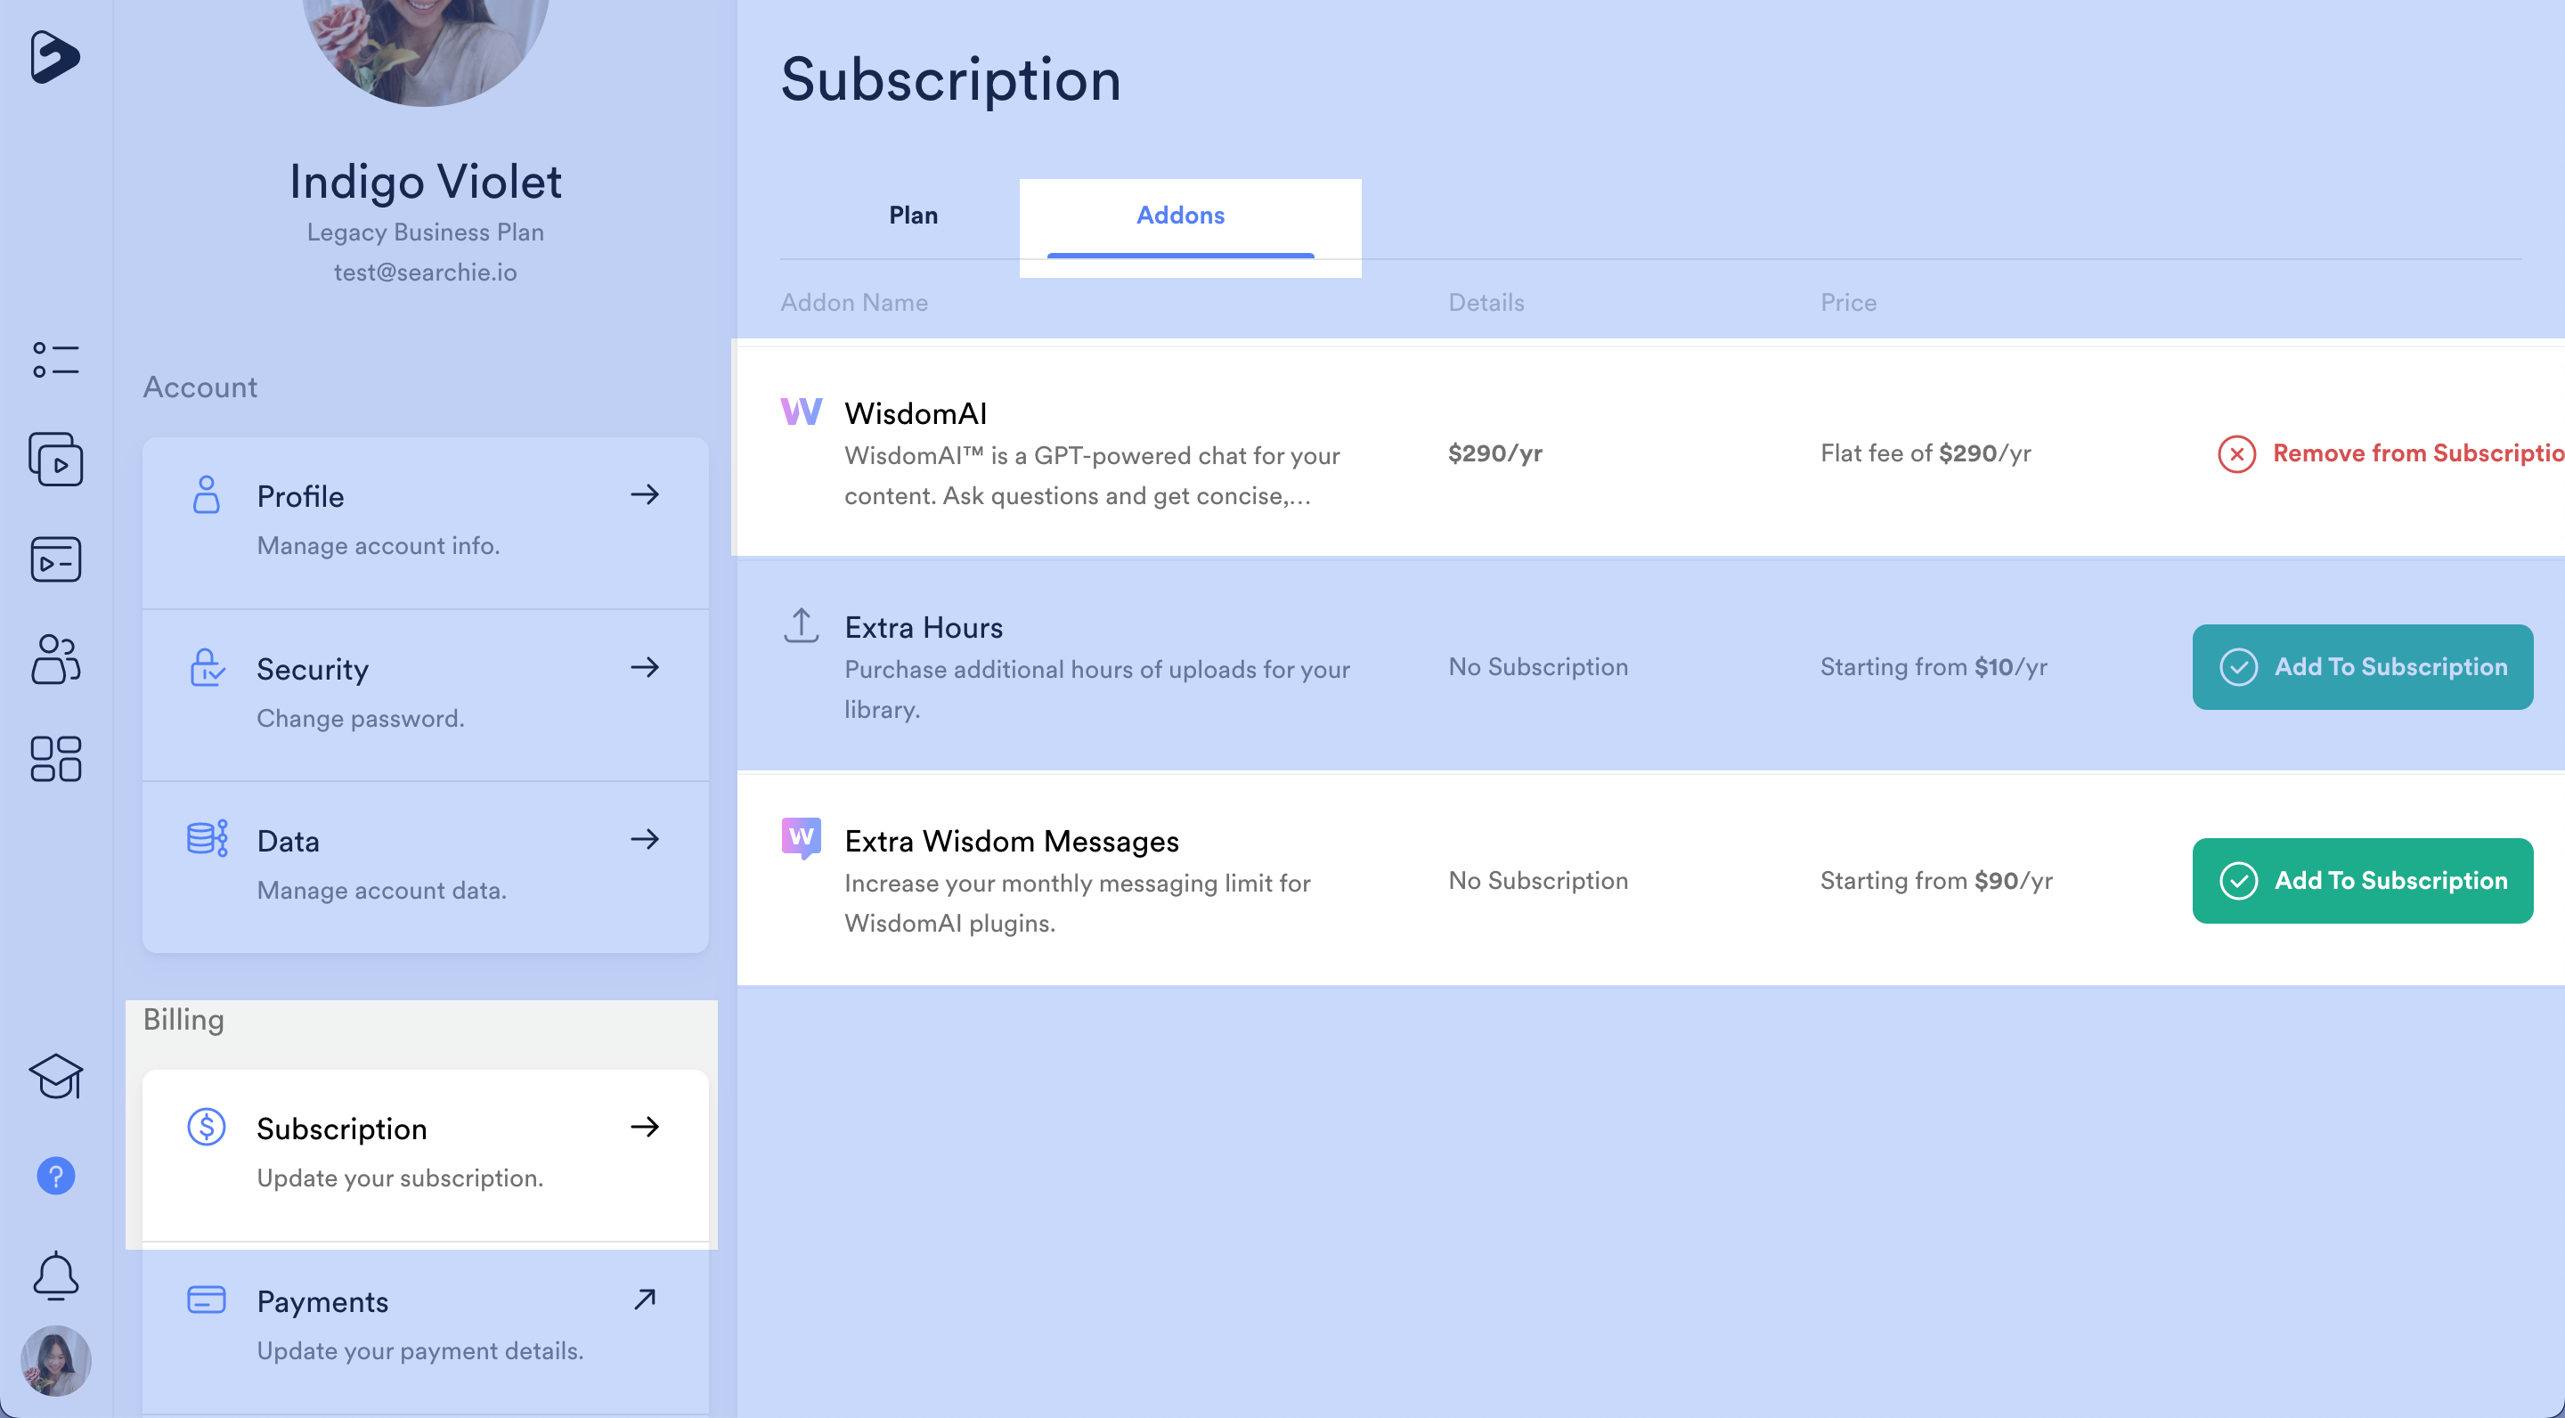Switch to the Plan tab
2565x1418 pixels.
(913, 215)
